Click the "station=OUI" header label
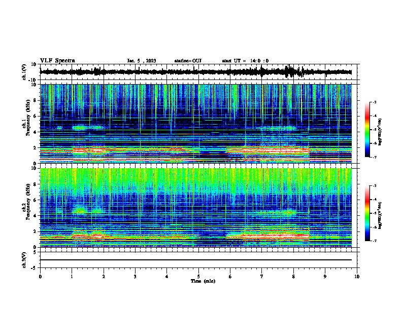Image resolution: width=402 pixels, height=310 pixels. [188, 61]
